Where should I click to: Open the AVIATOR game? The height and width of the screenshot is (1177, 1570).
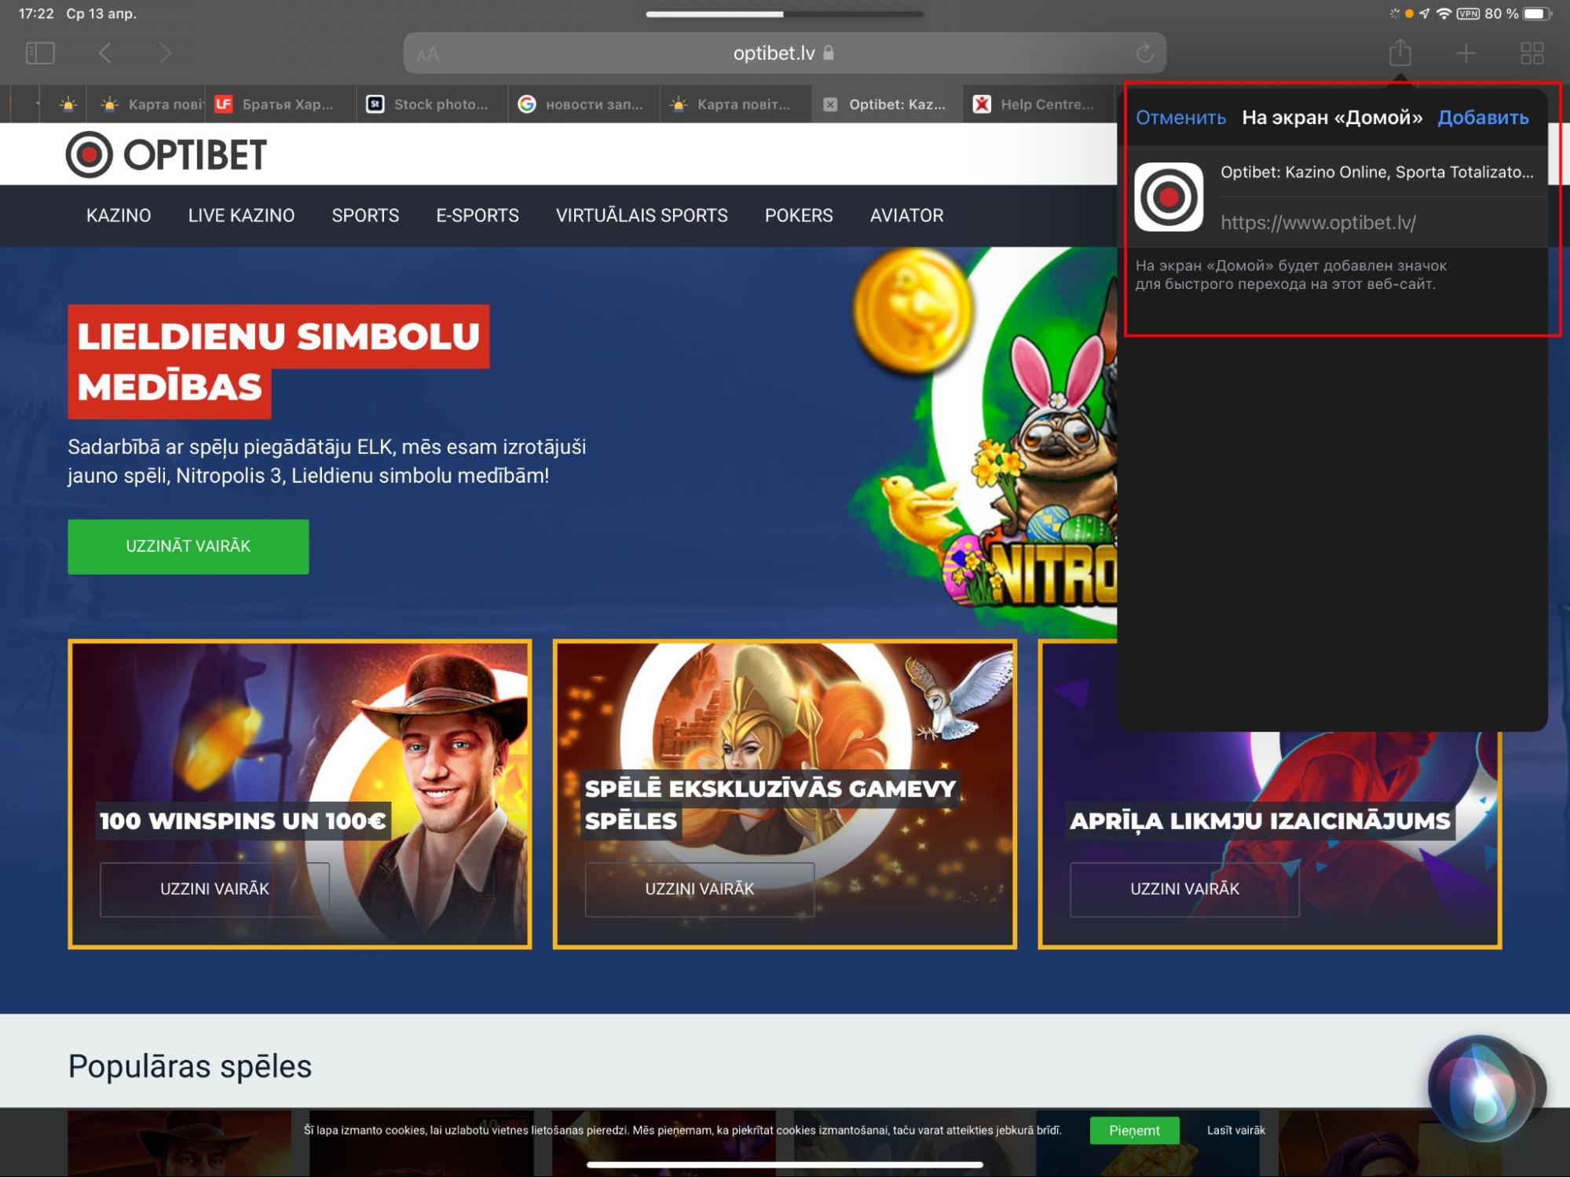click(x=906, y=215)
